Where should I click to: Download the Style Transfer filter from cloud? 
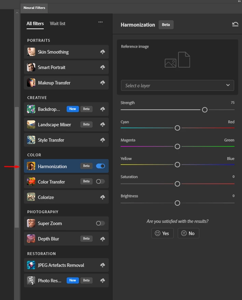click(x=103, y=140)
